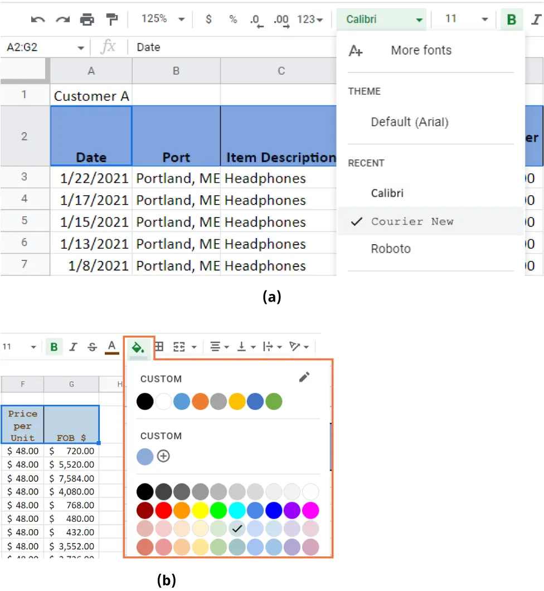Apply strikethrough to selected cells
This screenshot has width=544, height=591.
pyautogui.click(x=91, y=346)
